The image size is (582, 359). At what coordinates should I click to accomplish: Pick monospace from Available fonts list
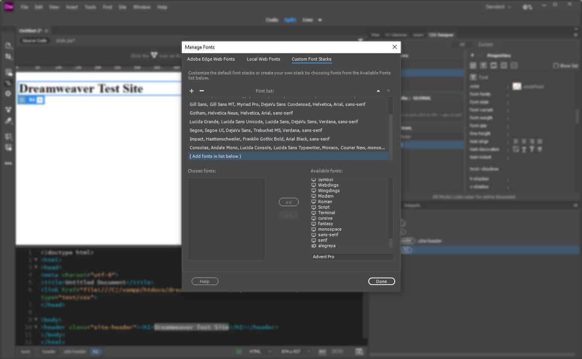(329, 229)
